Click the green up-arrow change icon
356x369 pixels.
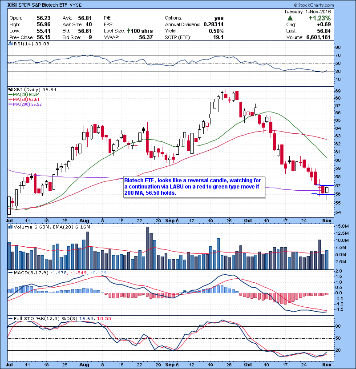pyautogui.click(x=290, y=18)
